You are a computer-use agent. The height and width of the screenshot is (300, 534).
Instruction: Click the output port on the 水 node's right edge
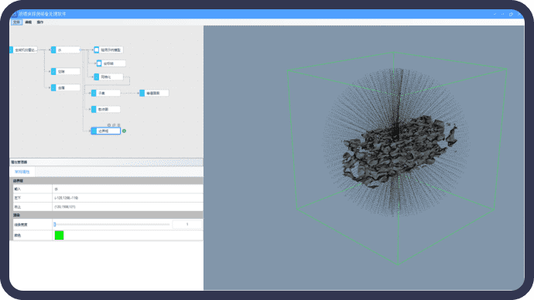coord(80,50)
